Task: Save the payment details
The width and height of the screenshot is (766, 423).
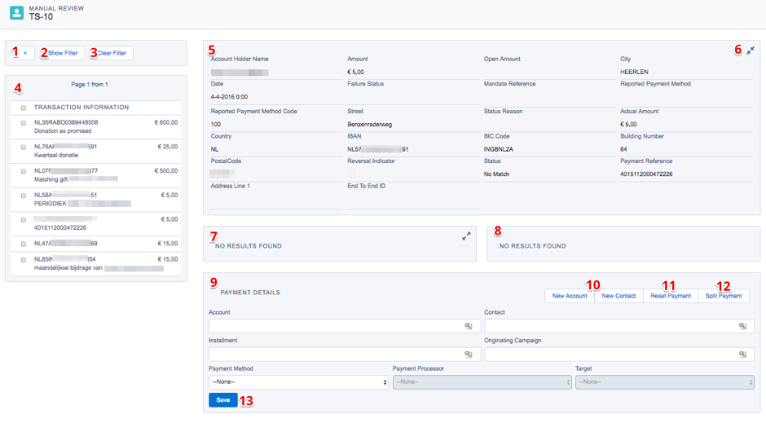Action: [222, 400]
